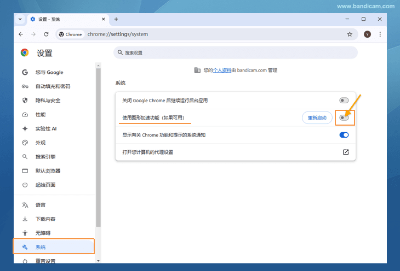This screenshot has height=271, width=400.
Task: Click the 打开您计算机的代理设置 row text
Action: pyautogui.click(x=148, y=152)
